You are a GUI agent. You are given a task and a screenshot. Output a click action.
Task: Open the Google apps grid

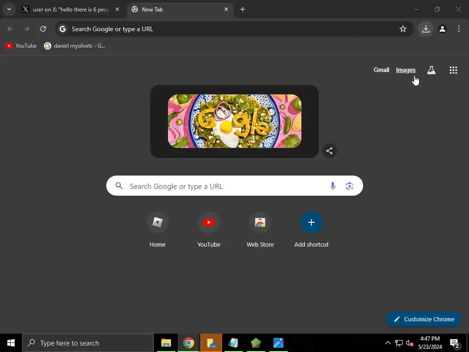[453, 70]
